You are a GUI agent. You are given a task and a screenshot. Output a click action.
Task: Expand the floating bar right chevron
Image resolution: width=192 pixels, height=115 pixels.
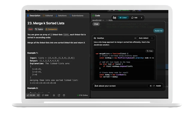tap(142, 18)
